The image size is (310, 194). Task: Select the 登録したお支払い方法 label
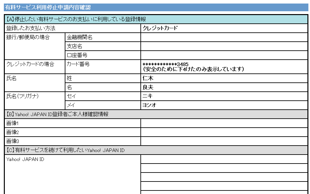pos(31,28)
